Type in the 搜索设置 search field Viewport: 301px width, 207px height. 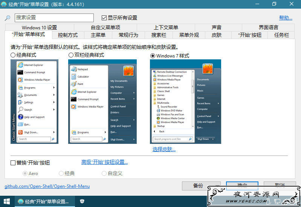pyautogui.click(x=54, y=18)
